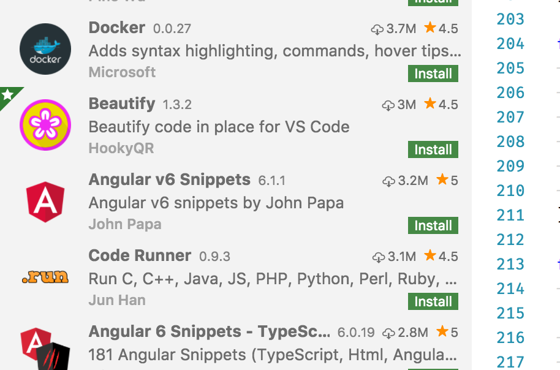Click publisher "Jun Han" under Code Runner

[x=116, y=300]
